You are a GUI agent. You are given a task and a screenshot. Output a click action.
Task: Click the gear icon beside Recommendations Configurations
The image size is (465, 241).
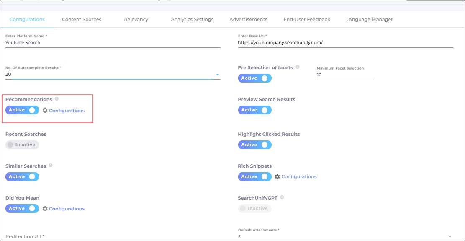click(45, 110)
